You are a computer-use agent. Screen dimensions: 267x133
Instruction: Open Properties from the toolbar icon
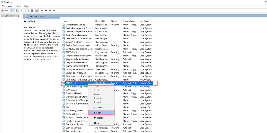pos(18,10)
